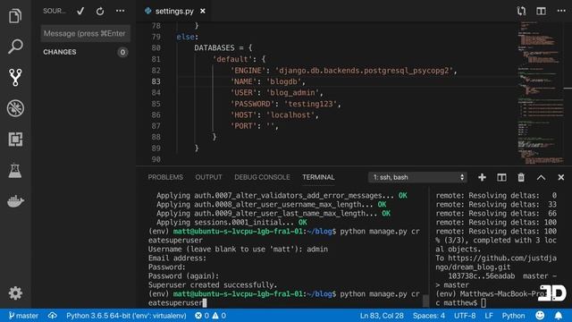572x322 pixels.
Task: Split the terminal pane
Action: coord(501,177)
